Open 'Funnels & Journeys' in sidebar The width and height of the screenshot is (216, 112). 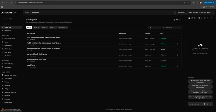click(x=11, y=92)
